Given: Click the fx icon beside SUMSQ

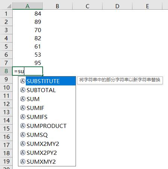Looking at the screenshot, I should pos(23,135).
